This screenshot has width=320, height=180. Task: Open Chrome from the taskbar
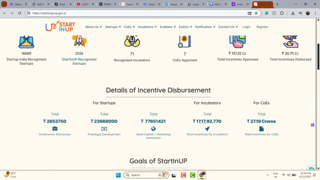click(202, 175)
